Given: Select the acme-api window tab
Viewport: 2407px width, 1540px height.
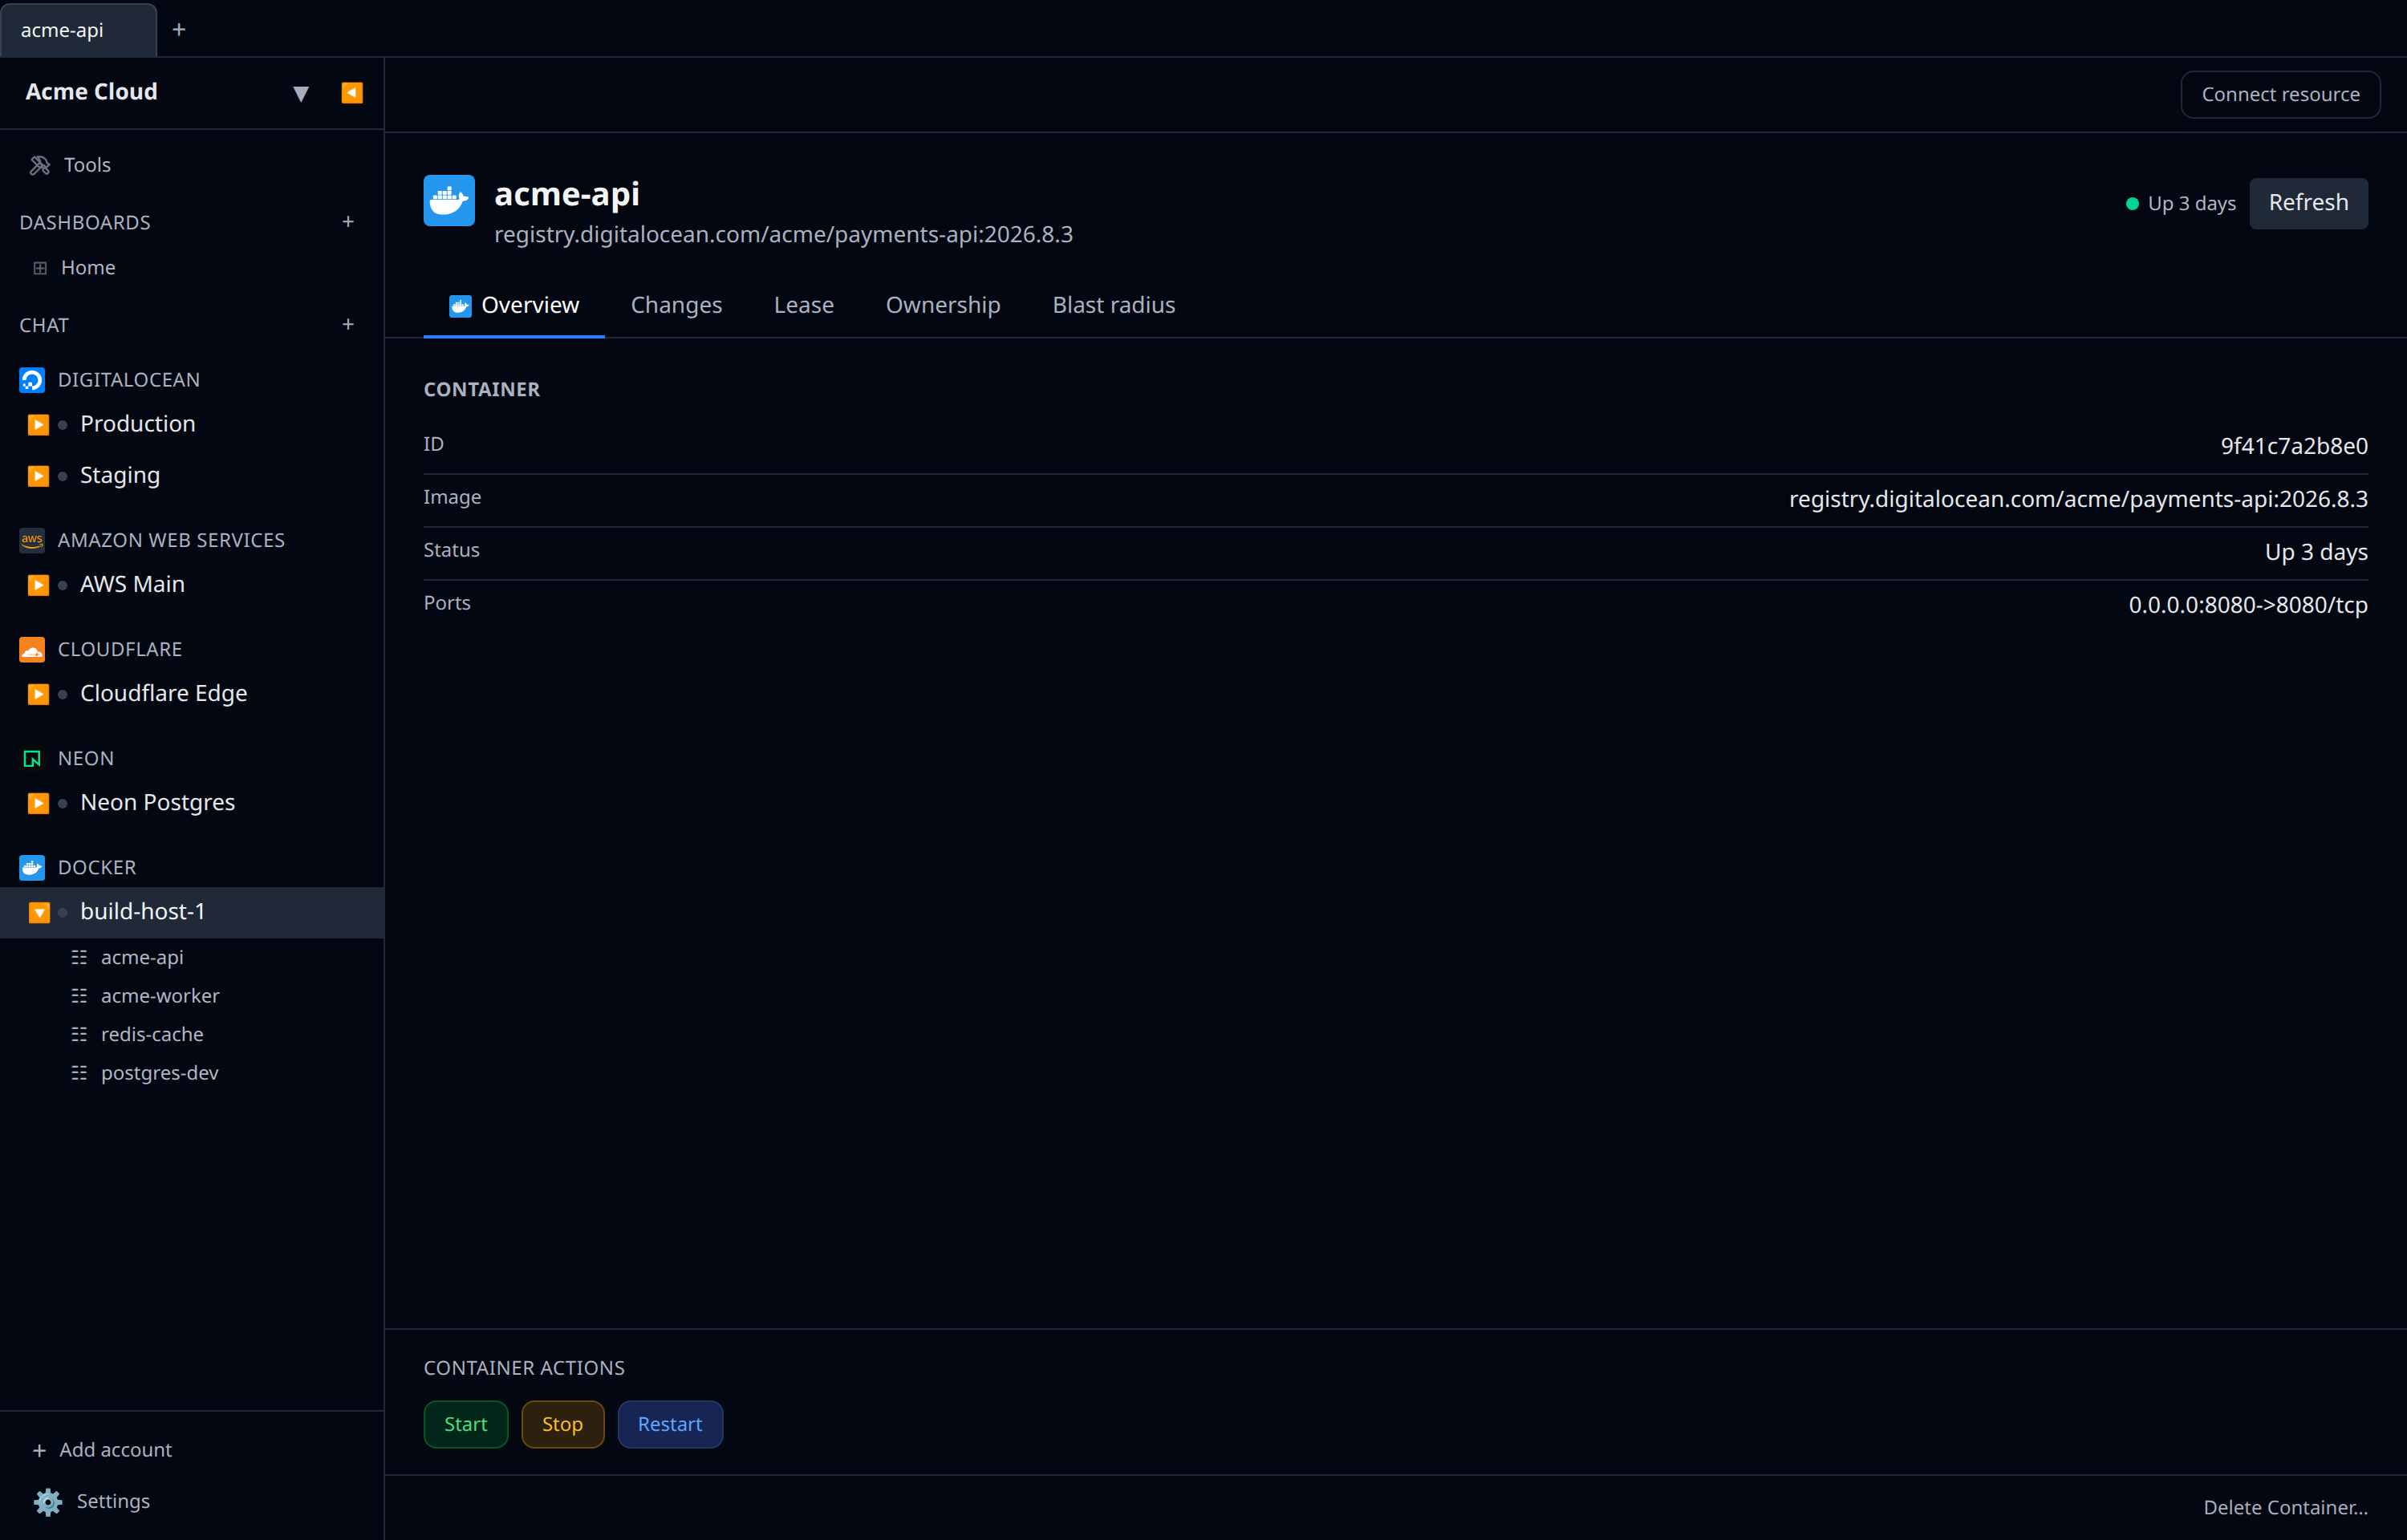Looking at the screenshot, I should 78,30.
